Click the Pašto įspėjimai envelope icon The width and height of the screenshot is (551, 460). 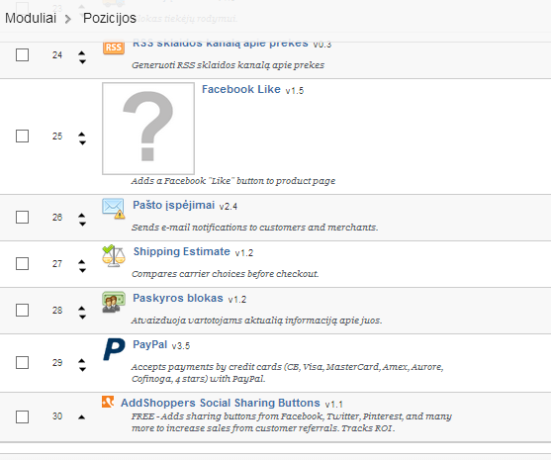[114, 208]
